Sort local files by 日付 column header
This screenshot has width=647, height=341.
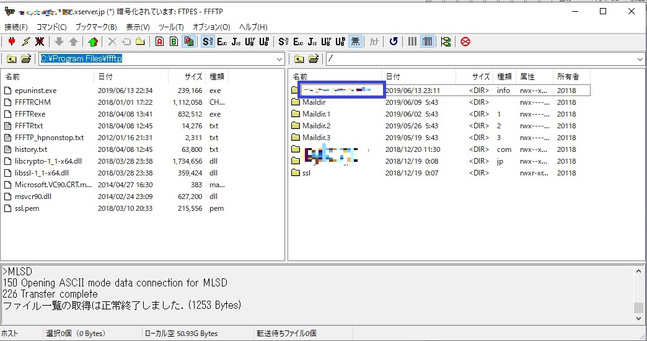coord(131,77)
